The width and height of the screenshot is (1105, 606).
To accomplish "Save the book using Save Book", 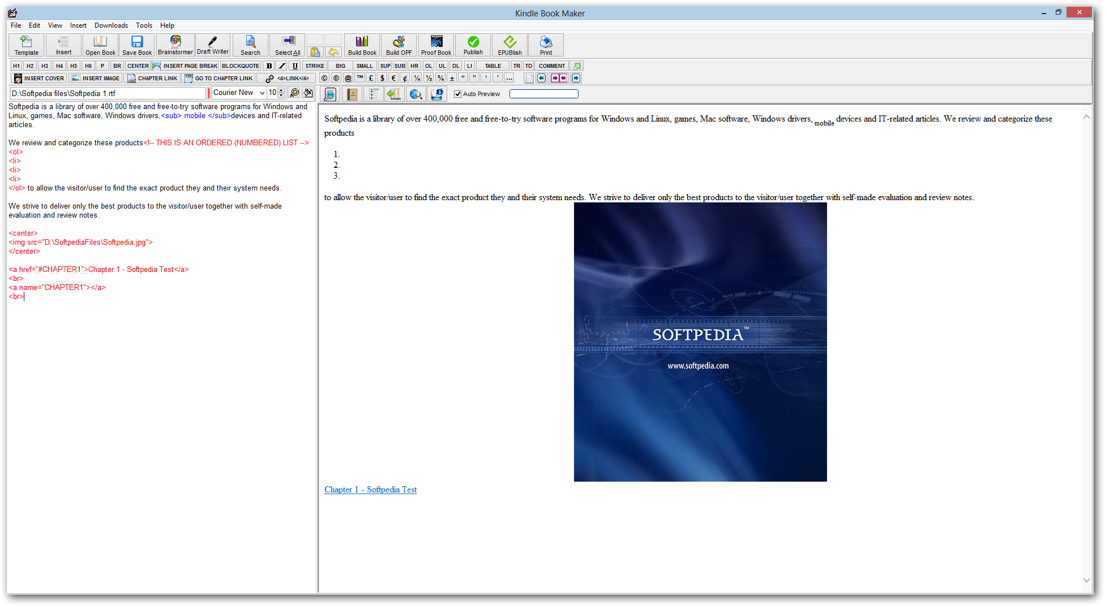I will [x=137, y=45].
